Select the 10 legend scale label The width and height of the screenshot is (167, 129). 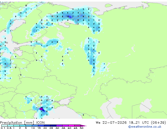(33, 128)
